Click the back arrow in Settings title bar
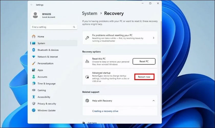Screen dimensions: 215x128 tap(32, 5)
